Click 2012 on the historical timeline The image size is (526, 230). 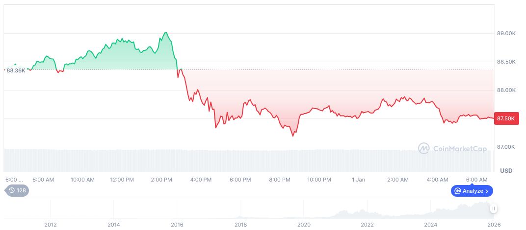pos(51,225)
